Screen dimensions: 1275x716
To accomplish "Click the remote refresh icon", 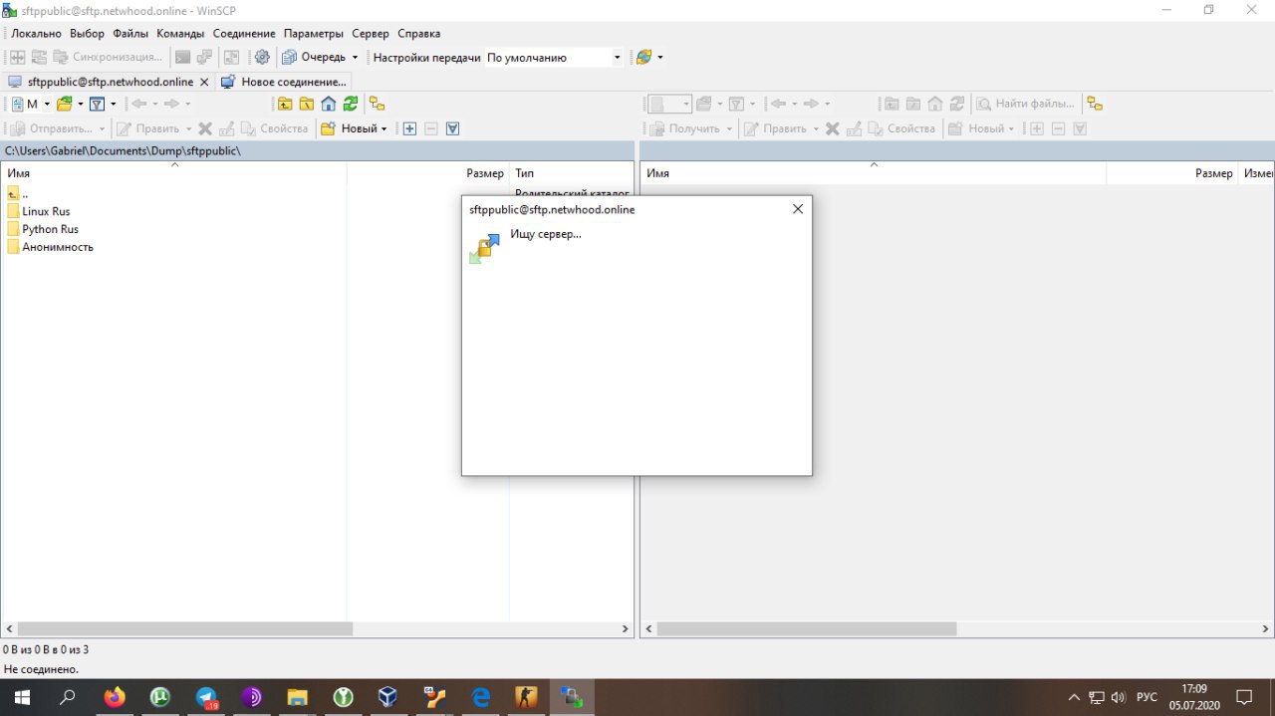I will pos(957,104).
